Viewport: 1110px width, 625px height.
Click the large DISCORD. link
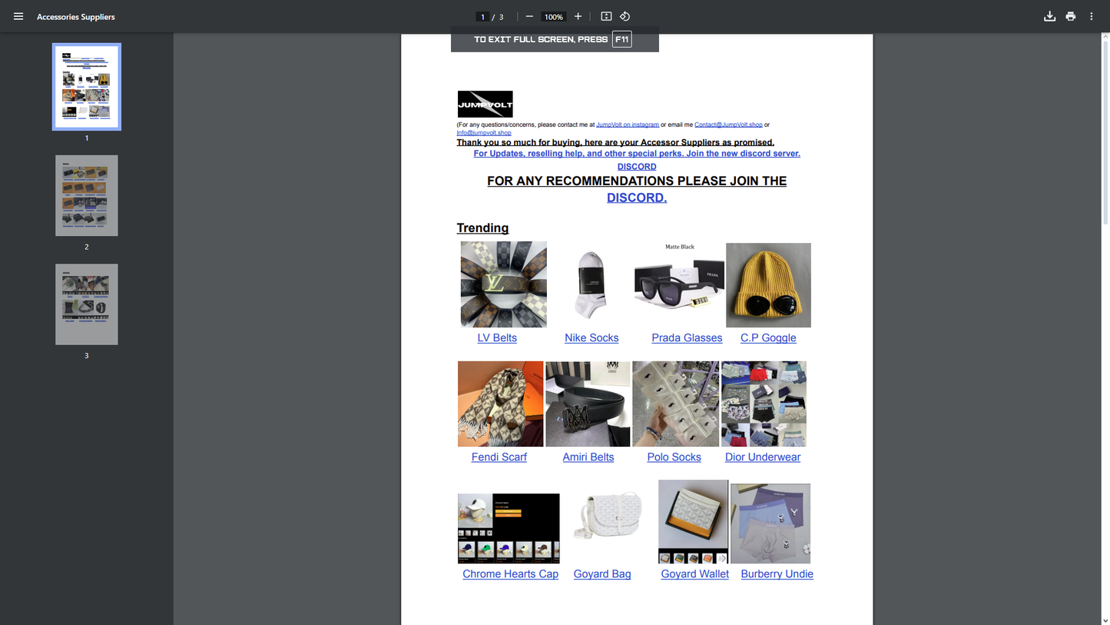pyautogui.click(x=637, y=198)
